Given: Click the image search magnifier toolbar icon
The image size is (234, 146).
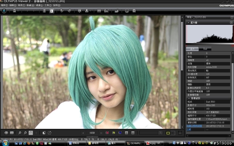Looking at the screenshot, I should pos(106,11).
